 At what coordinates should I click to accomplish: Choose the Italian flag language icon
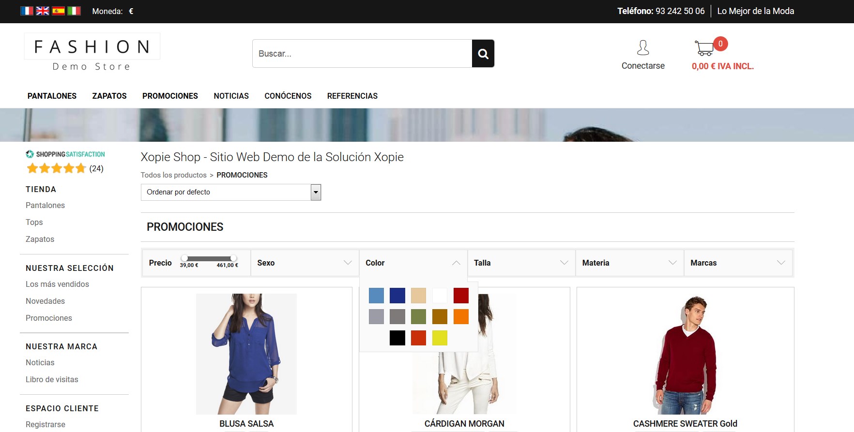[74, 11]
